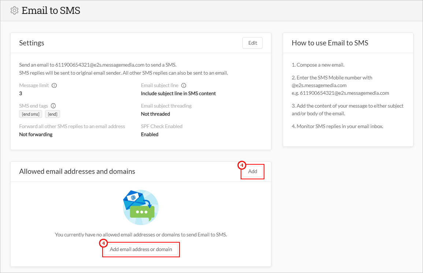Select the {end} tag chip

tap(52, 114)
